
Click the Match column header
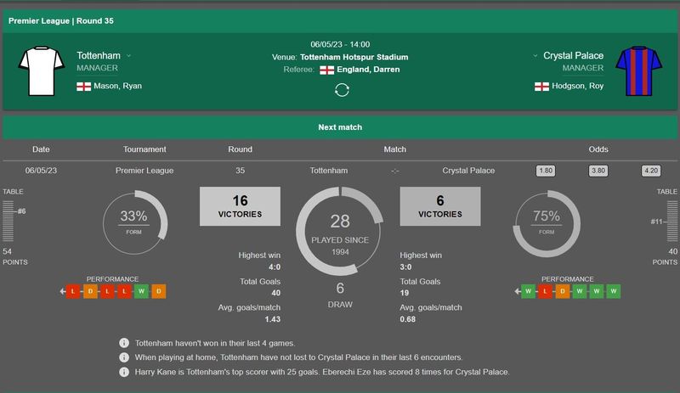pos(394,149)
